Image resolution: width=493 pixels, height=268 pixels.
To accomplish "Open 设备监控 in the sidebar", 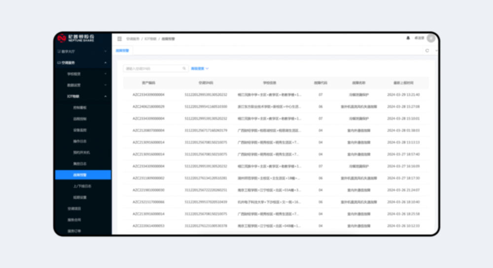I will click(80, 130).
